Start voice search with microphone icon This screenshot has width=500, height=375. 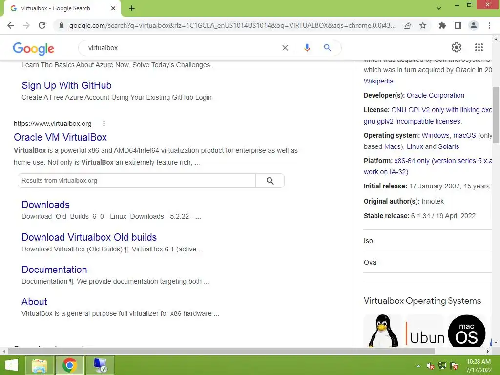[307, 48]
